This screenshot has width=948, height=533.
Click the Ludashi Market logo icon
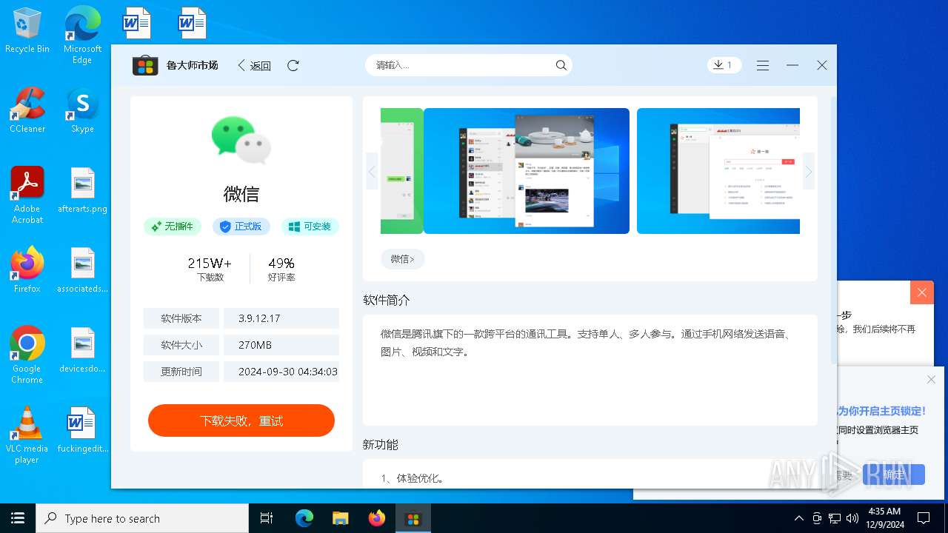pyautogui.click(x=145, y=65)
